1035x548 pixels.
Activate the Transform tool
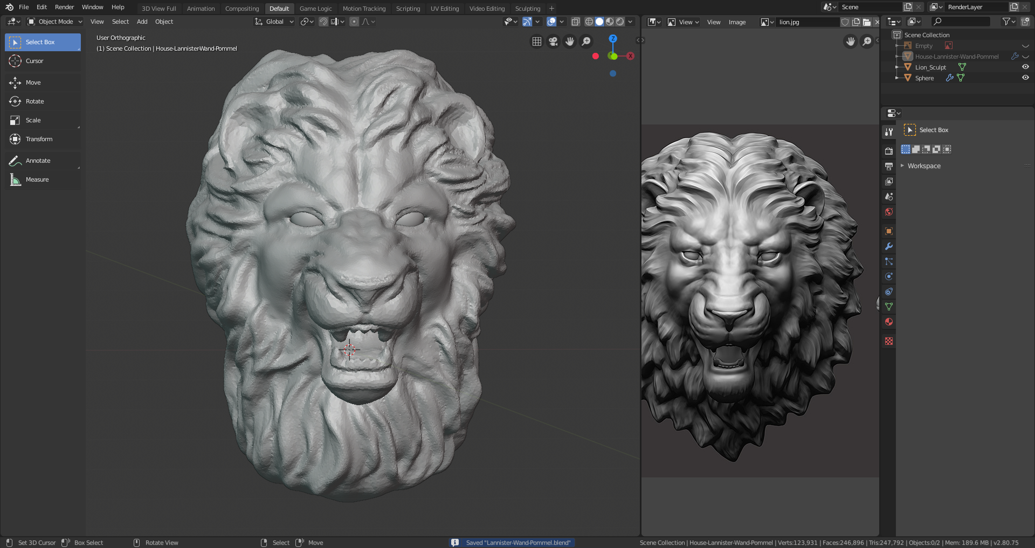click(x=43, y=139)
